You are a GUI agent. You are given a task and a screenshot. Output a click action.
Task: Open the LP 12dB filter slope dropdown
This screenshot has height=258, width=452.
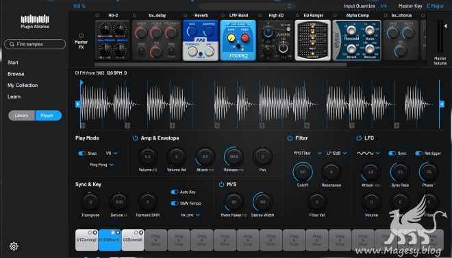click(336, 153)
